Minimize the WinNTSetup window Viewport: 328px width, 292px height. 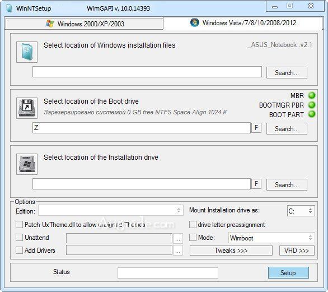pos(275,7)
